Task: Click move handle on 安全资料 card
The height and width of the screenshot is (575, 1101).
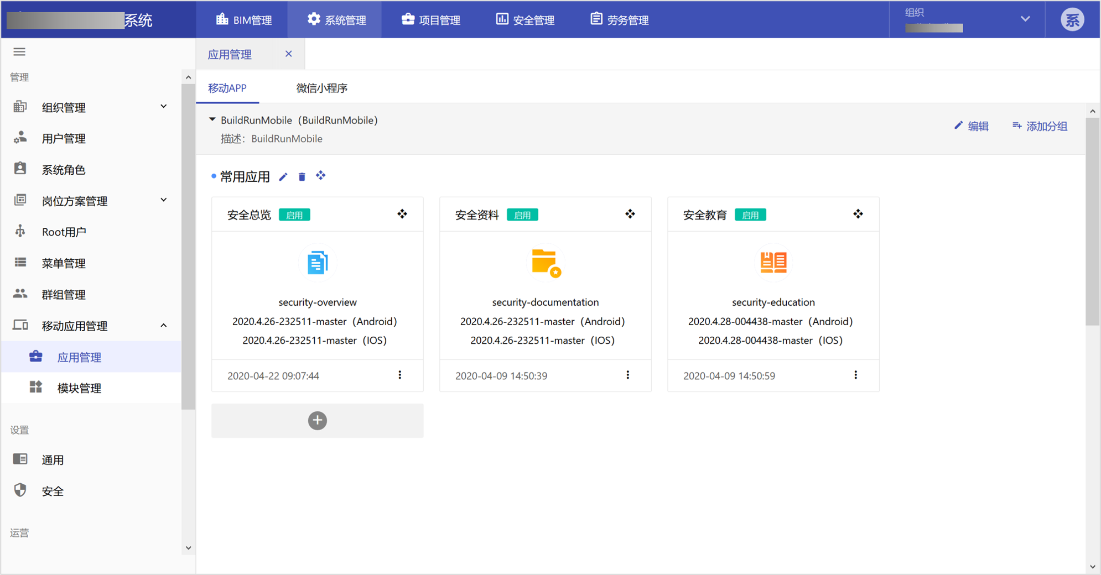Action: [x=630, y=214]
